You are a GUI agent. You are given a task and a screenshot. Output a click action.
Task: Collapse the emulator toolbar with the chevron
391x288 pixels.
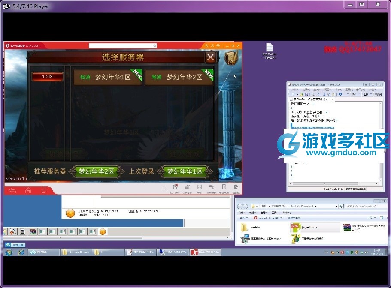pyautogui.click(x=164, y=189)
